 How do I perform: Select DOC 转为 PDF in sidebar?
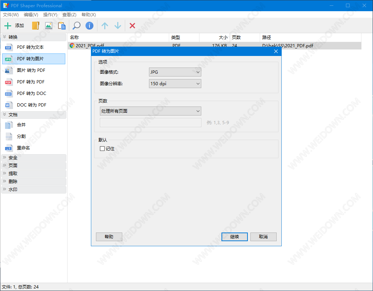(x=34, y=105)
